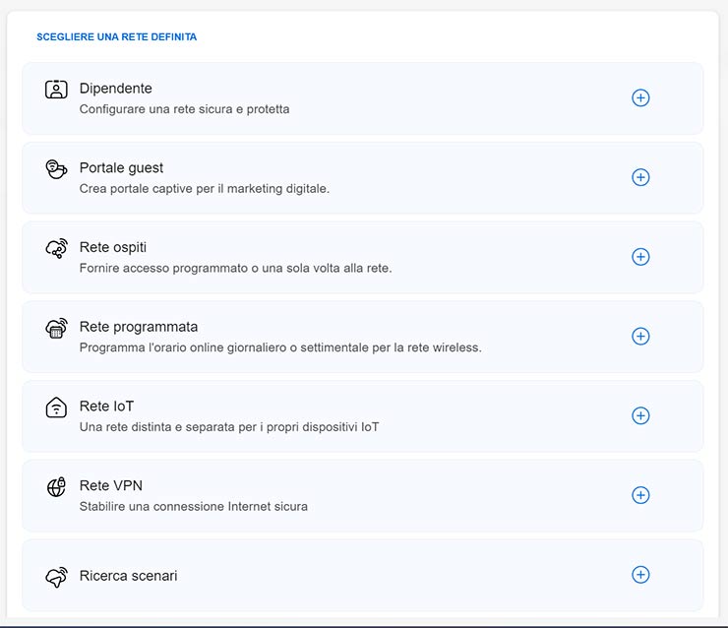The image size is (728, 628).
Task: Expand Rete IoT using its plus icon
Action: pos(640,415)
